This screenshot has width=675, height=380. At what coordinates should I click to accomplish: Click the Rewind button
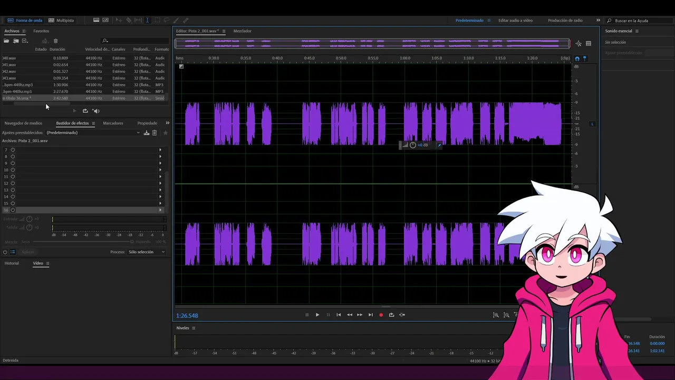pos(349,315)
